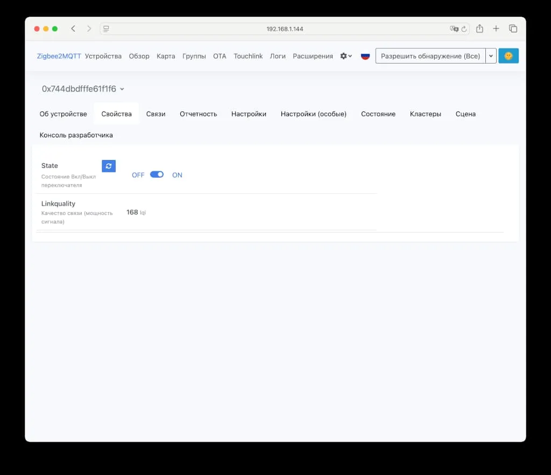This screenshot has height=475, width=551.
Task: Click the OFF label of the State switch
Action: click(138, 175)
